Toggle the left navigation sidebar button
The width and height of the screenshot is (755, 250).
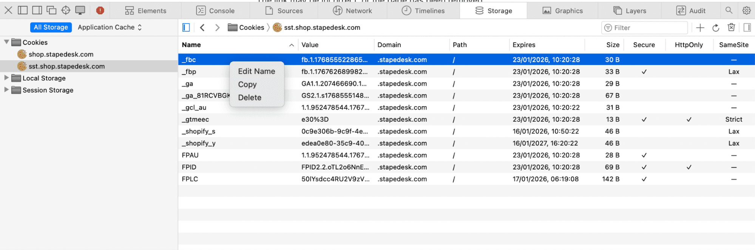point(186,27)
